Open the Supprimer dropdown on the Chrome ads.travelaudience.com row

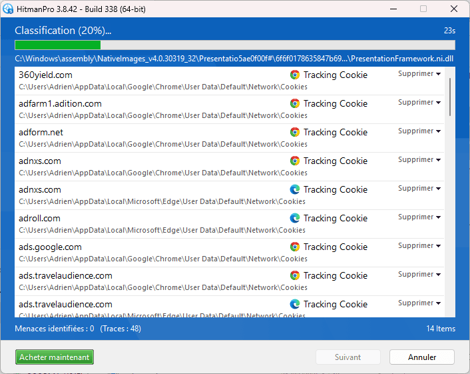(x=419, y=275)
